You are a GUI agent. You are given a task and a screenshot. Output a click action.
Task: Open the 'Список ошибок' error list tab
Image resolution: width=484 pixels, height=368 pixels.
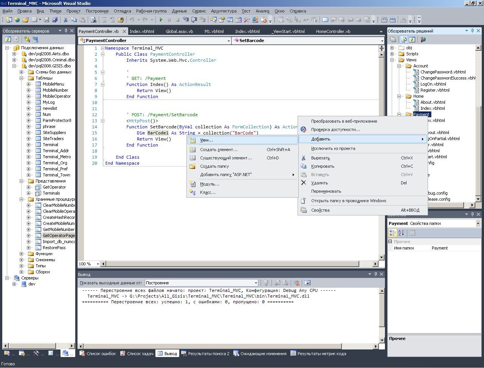click(98, 354)
